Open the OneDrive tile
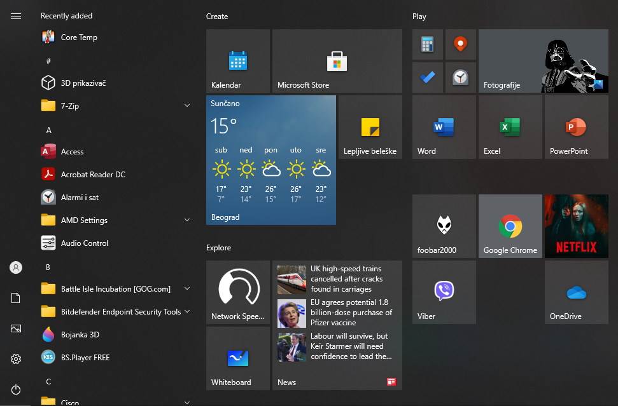The image size is (618, 406). pos(575,292)
